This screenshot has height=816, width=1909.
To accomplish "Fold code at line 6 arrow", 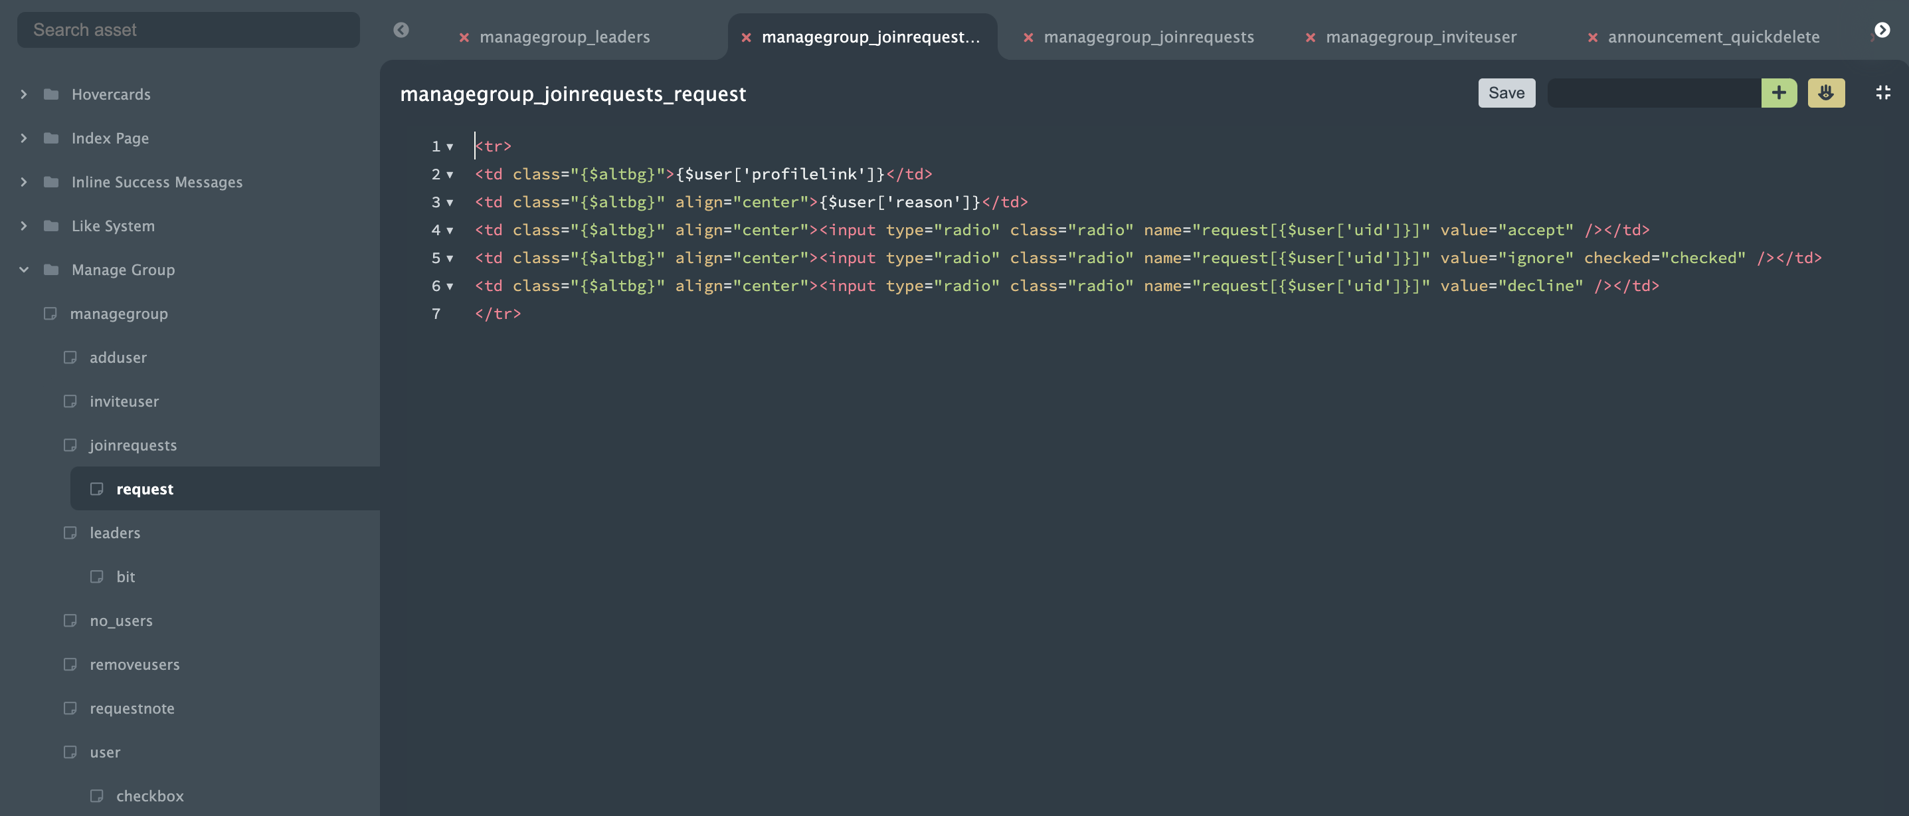I will pyautogui.click(x=450, y=286).
